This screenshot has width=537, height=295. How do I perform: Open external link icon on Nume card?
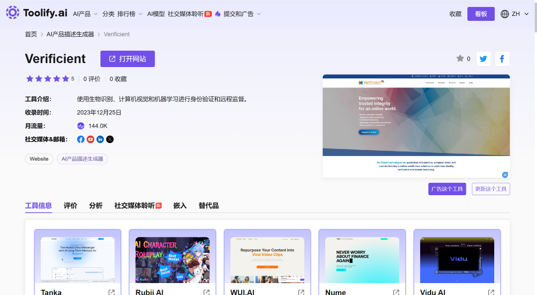click(x=396, y=292)
